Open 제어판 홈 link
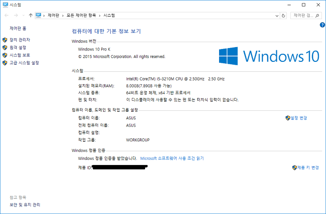The height and width of the screenshot is (214, 326). [18, 29]
